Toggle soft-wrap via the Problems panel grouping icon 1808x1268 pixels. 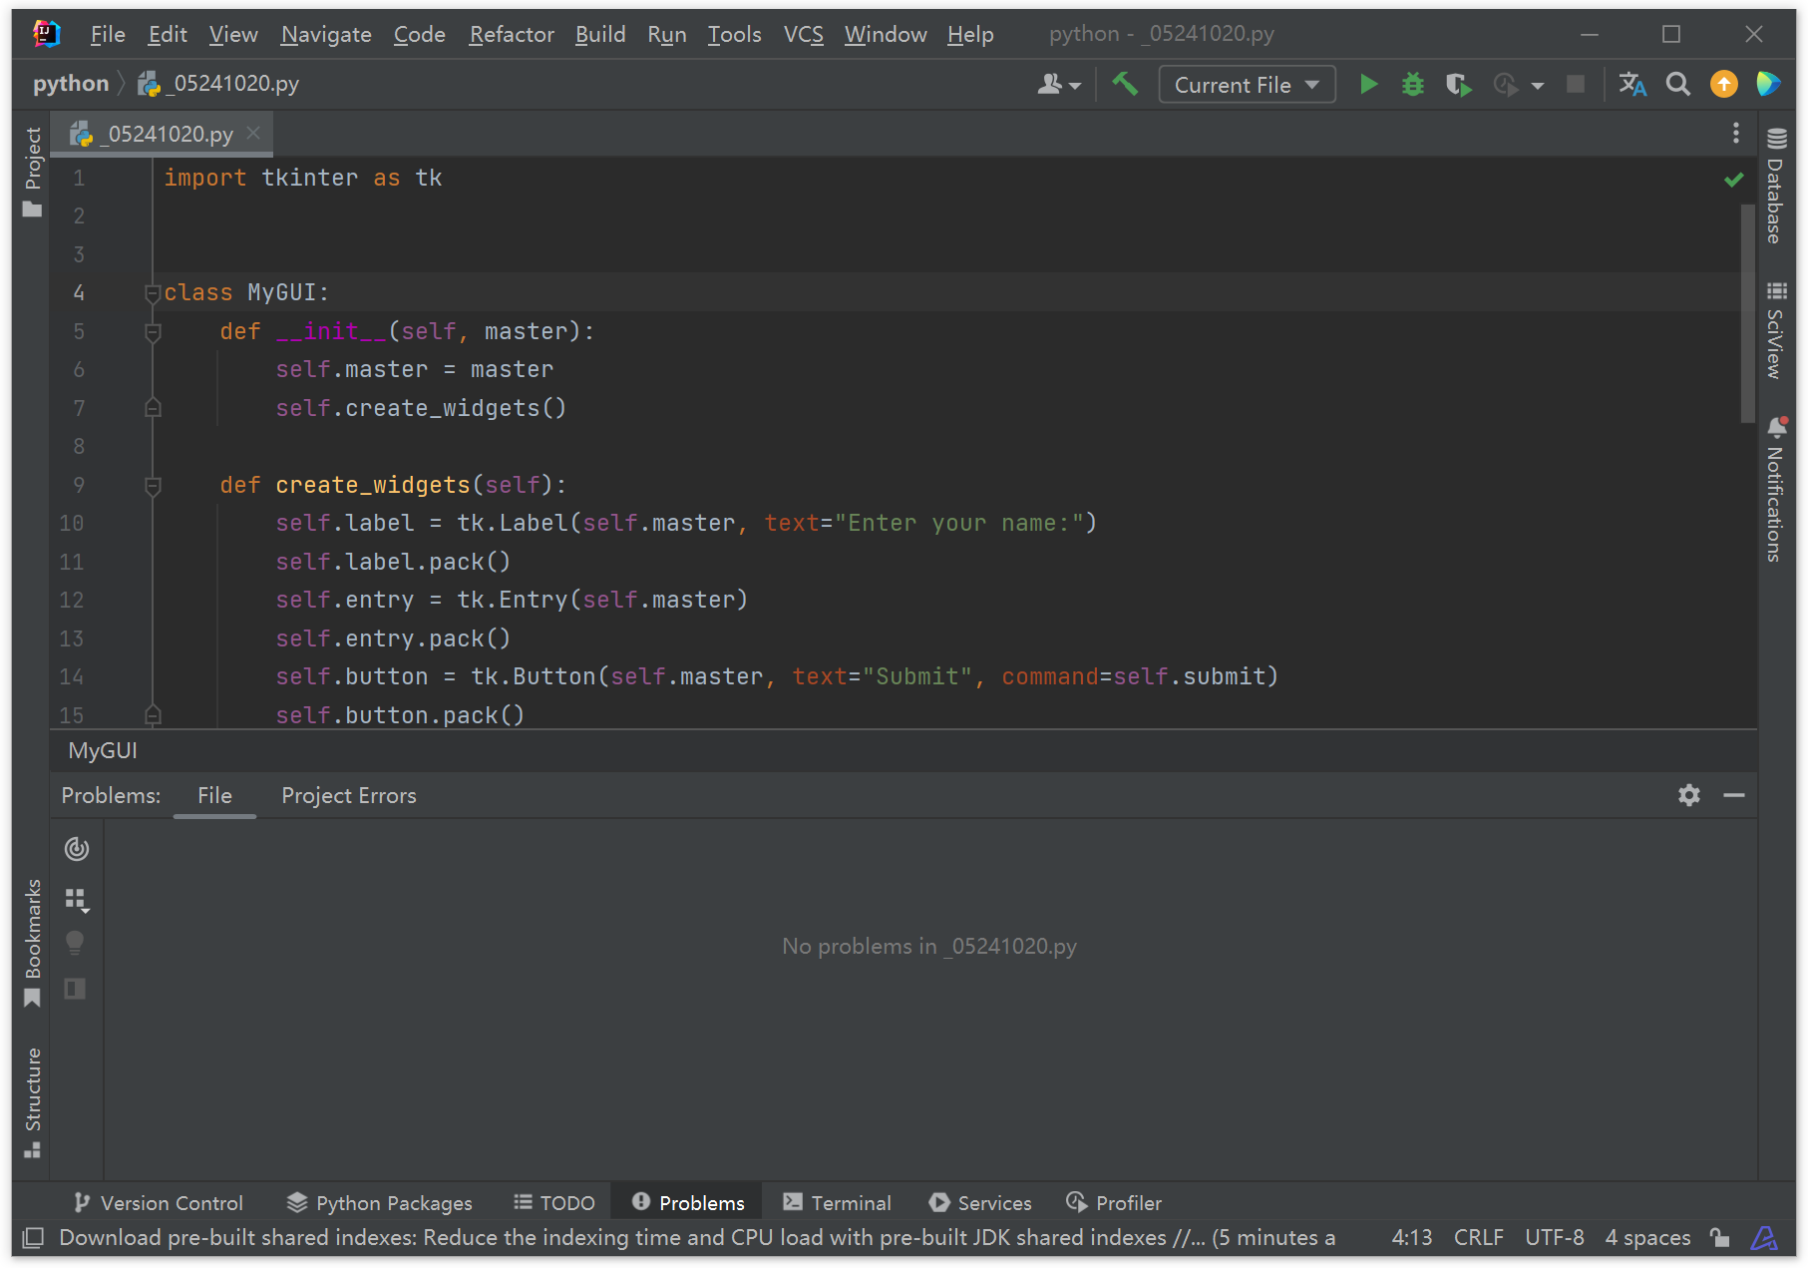(77, 899)
